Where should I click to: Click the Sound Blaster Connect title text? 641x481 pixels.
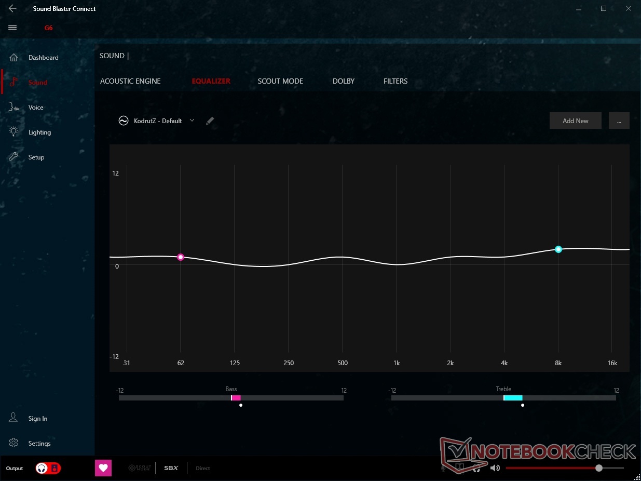(x=64, y=9)
